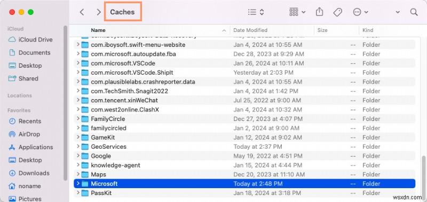This screenshot has height=202, width=427.
Task: Open Pictures in the sidebar
Action: pos(25,199)
